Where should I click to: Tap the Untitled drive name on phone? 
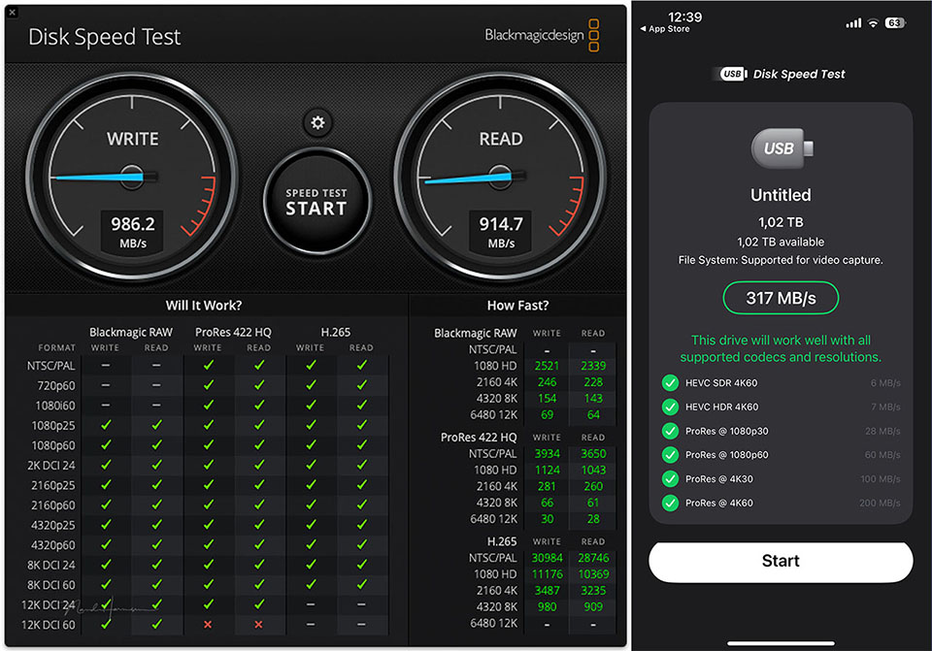click(x=781, y=195)
